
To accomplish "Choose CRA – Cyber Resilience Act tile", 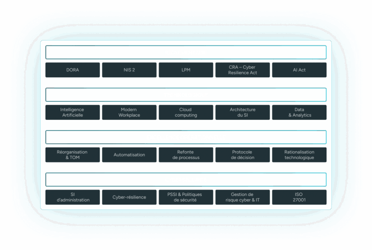I will click(243, 70).
